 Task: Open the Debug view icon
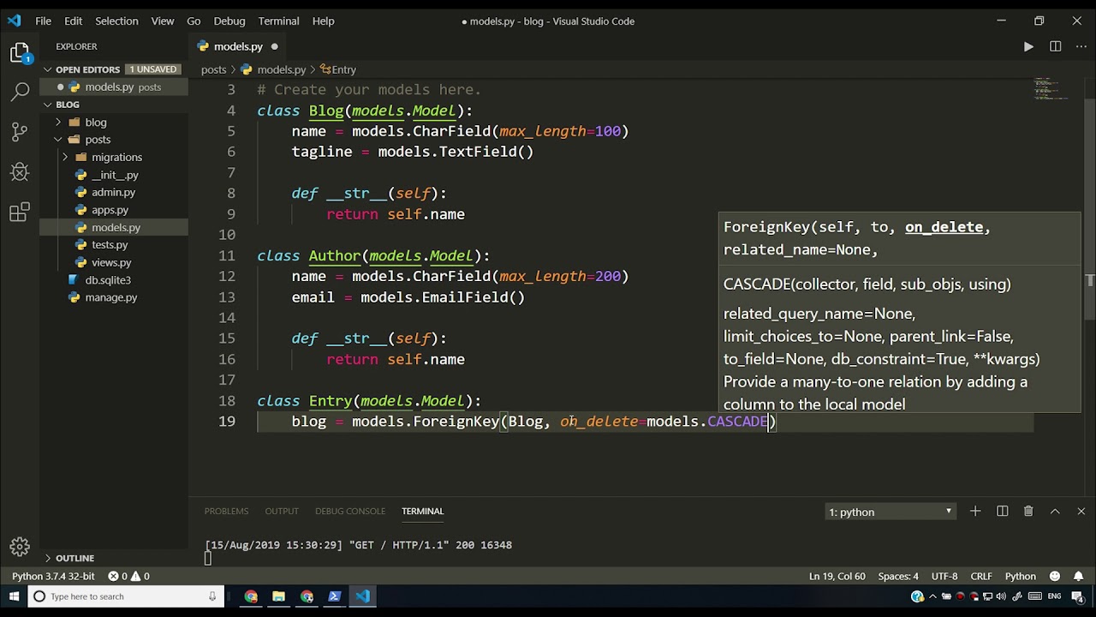20,171
